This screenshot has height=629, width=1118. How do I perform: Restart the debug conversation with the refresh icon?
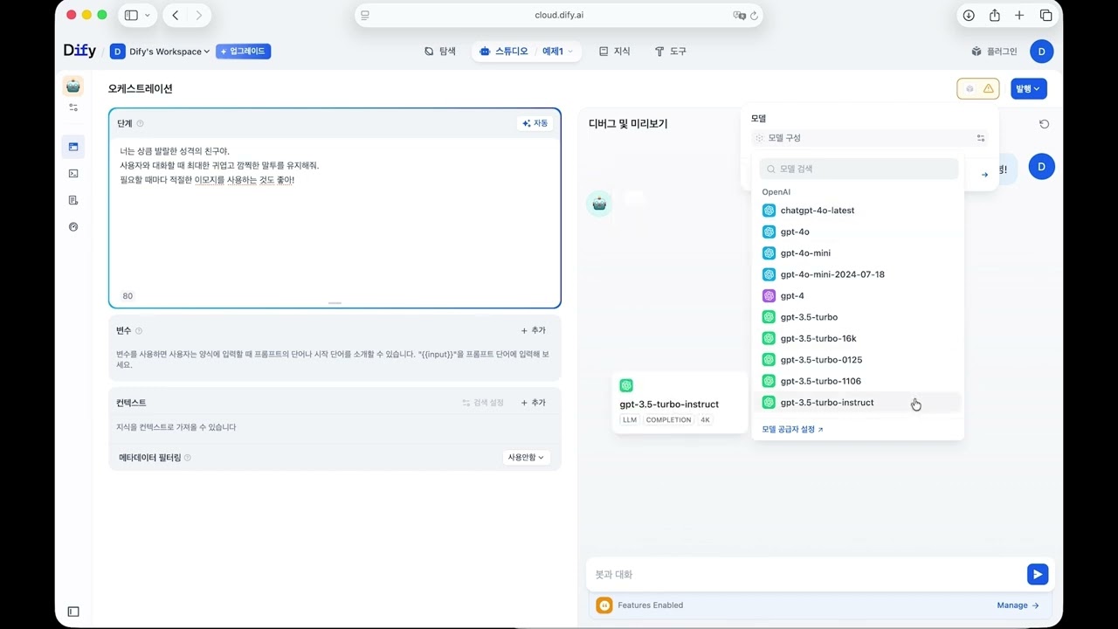1044,124
